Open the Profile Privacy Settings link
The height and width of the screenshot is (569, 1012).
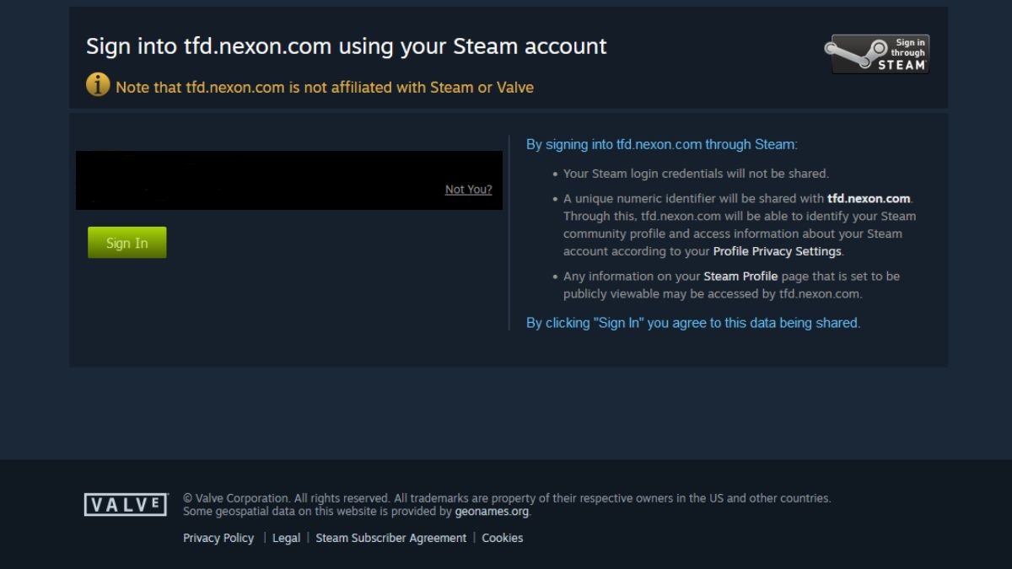[776, 250]
